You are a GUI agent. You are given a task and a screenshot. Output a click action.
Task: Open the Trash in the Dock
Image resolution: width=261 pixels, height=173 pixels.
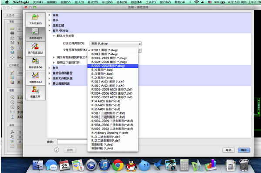[x=244, y=165]
